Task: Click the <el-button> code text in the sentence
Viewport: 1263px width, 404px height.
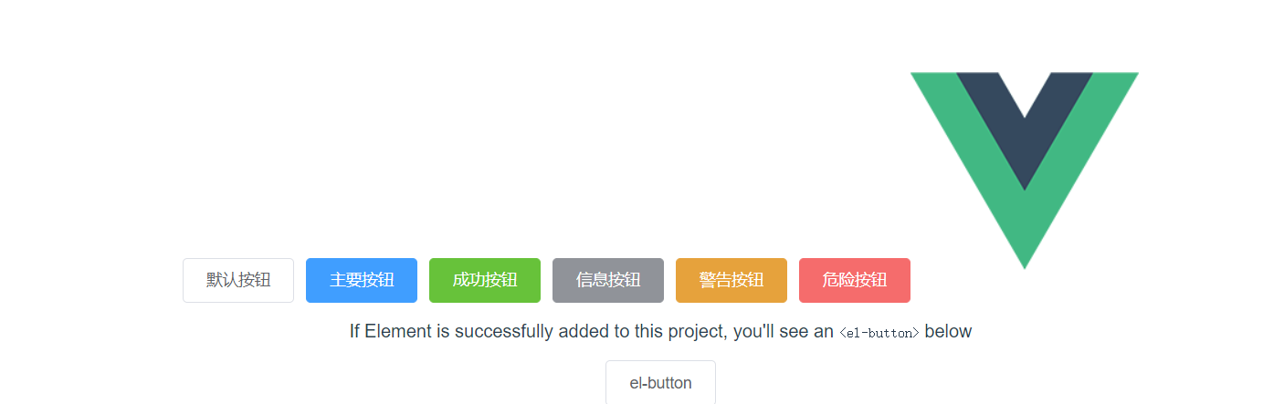Action: [879, 333]
